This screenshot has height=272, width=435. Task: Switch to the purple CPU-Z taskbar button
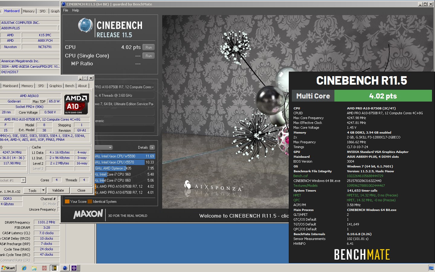point(74,268)
